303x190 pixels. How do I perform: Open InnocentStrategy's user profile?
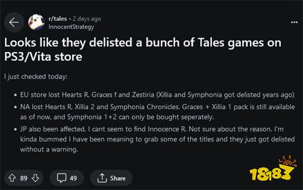[71, 27]
